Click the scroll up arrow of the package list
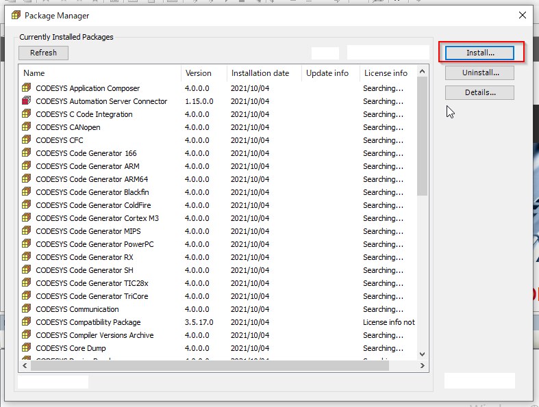 (423, 71)
